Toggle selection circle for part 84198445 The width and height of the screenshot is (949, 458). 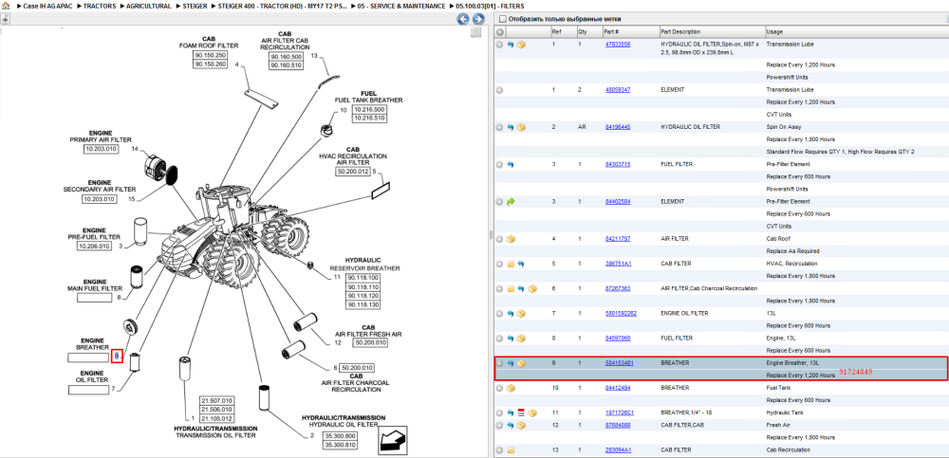click(x=500, y=127)
